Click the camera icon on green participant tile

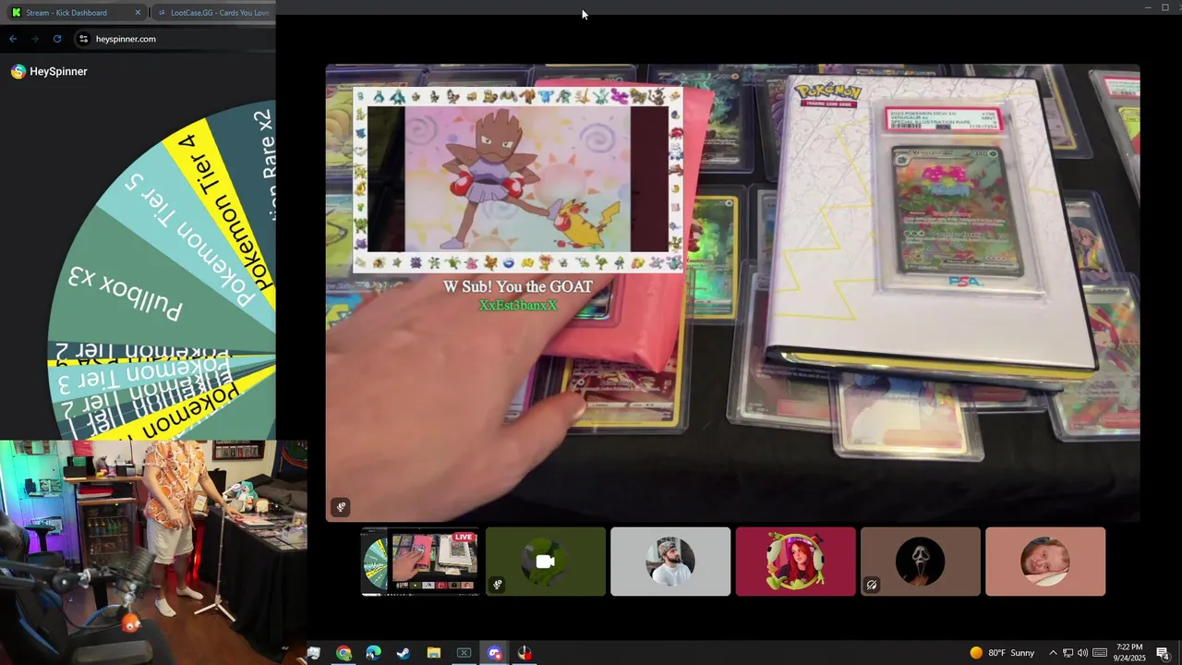tap(545, 562)
